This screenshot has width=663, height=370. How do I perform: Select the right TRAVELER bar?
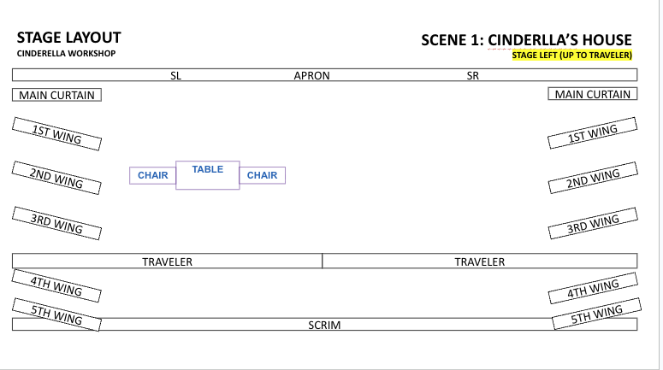point(479,261)
